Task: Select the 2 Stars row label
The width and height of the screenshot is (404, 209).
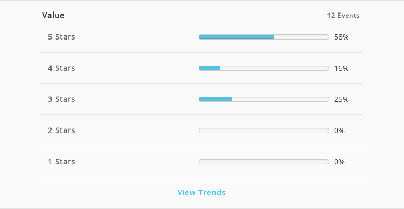Action: (61, 130)
